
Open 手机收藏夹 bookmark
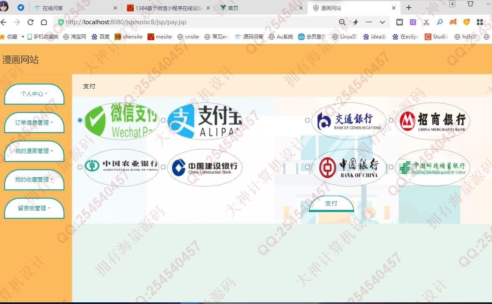[x=43, y=37]
